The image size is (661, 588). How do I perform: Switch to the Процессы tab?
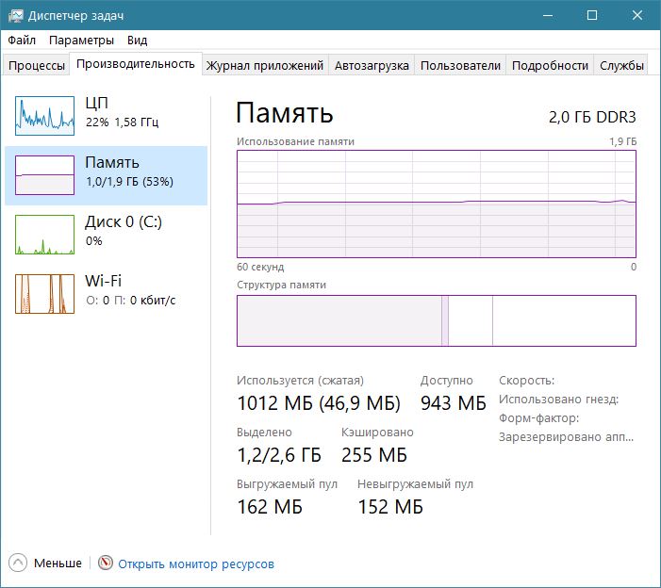(x=37, y=65)
